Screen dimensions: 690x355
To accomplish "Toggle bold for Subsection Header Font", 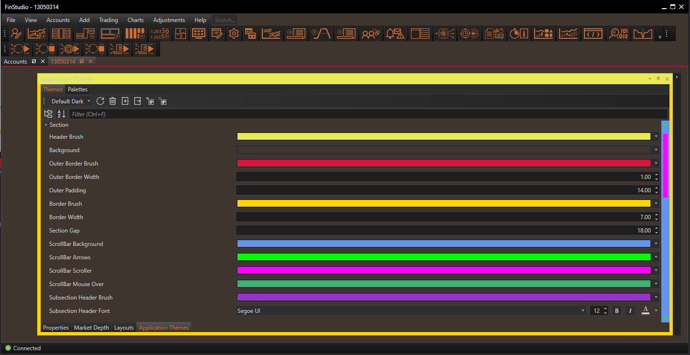I will click(x=617, y=311).
